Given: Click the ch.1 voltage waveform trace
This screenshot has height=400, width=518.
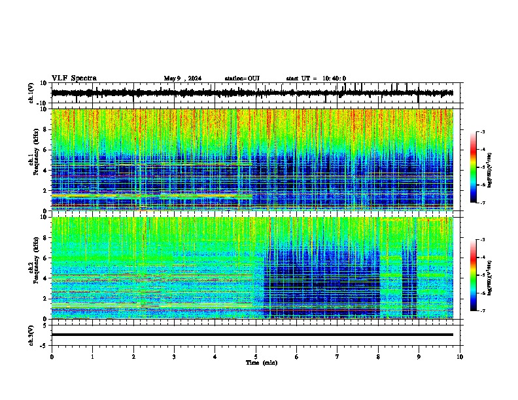Looking at the screenshot, I should (x=252, y=93).
